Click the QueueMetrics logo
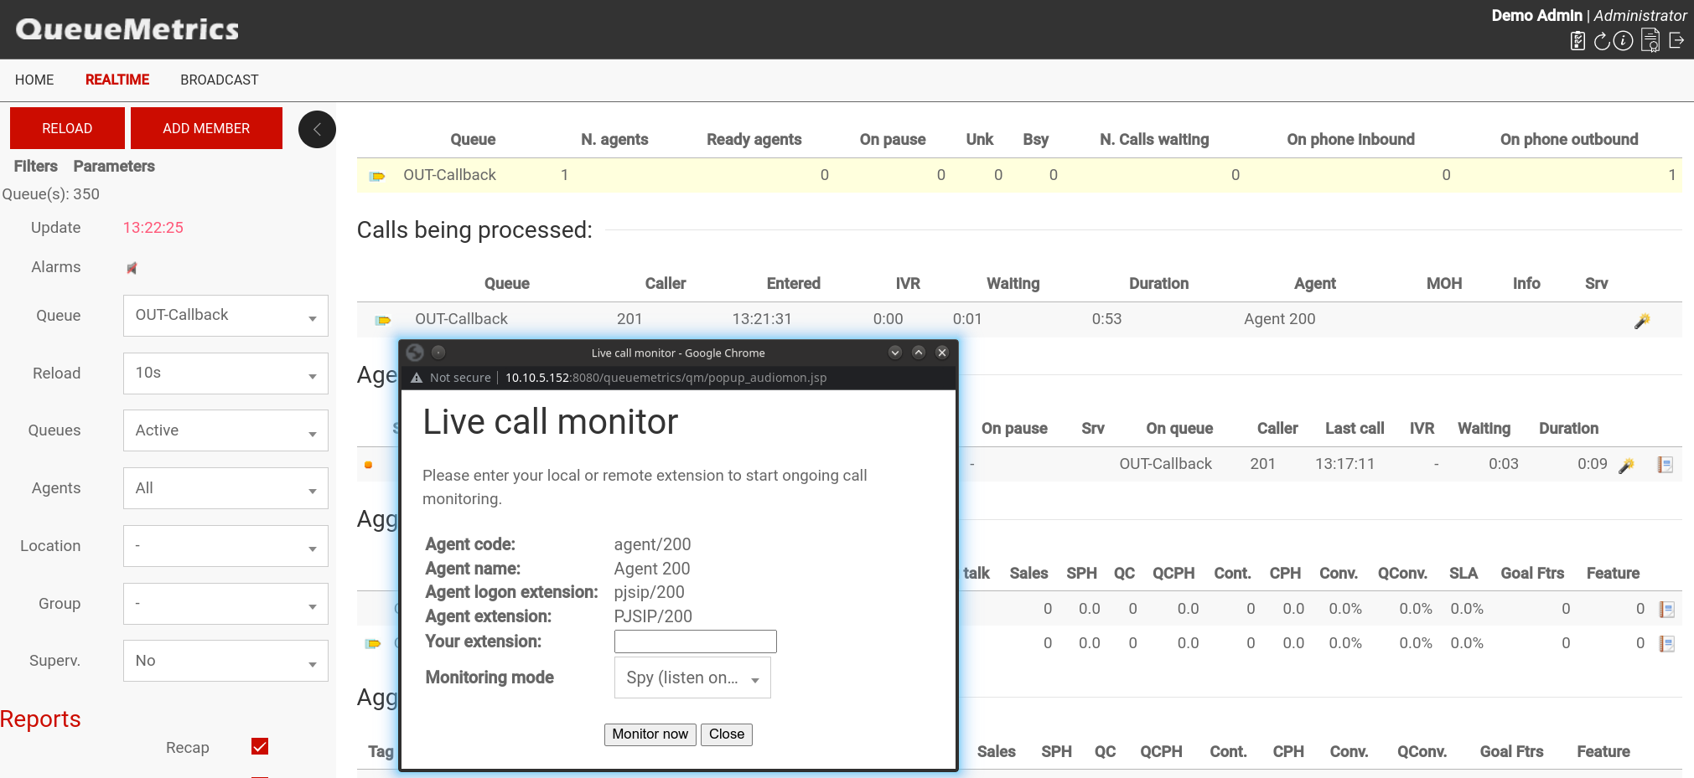Viewport: 1694px width, 778px height. coord(127,29)
